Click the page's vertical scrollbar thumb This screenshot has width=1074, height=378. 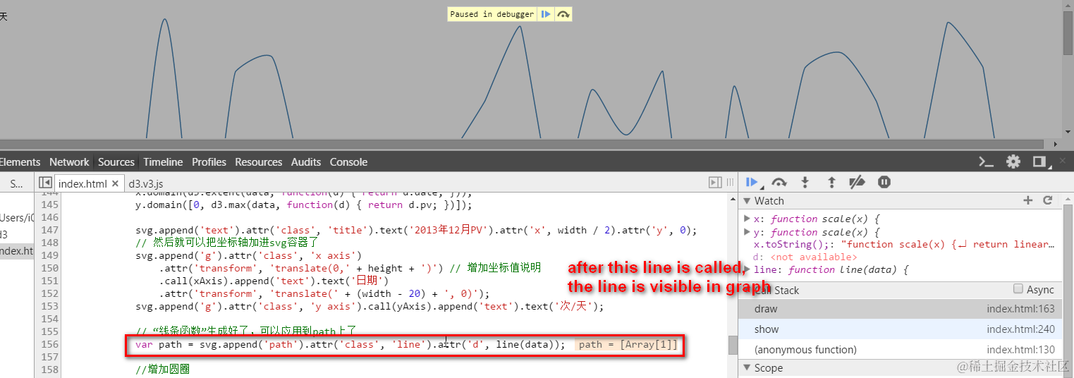1068,33
